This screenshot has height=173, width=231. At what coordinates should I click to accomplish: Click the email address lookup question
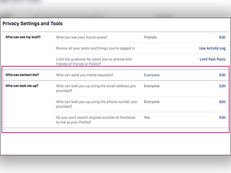[x=96, y=88]
